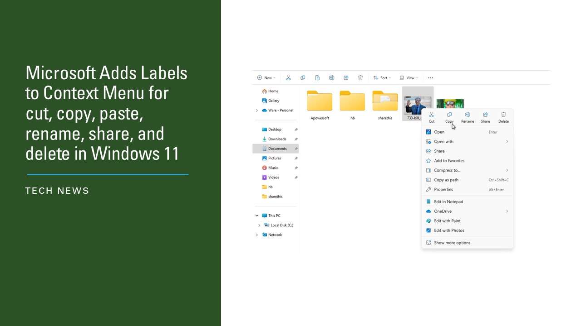The height and width of the screenshot is (326, 581).
Task: Open the Gallery view in the sidebar
Action: 273,101
